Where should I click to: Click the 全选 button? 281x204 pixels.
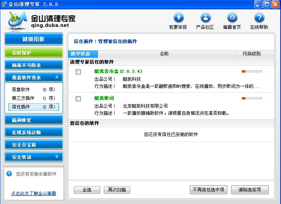coord(87,190)
